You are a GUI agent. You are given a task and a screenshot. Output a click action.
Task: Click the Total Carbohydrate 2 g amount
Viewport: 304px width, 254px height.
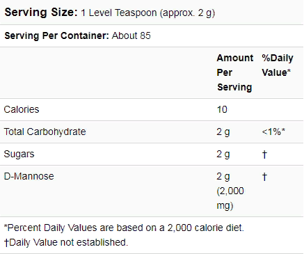pos(223,132)
